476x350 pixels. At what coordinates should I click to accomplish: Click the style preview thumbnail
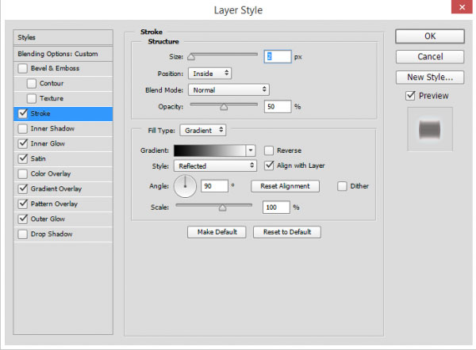pyautogui.click(x=428, y=129)
